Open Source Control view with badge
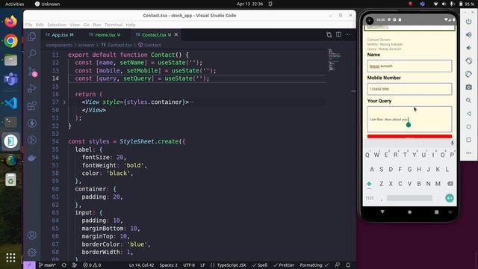This screenshot has width=478, height=269. coord(31,72)
